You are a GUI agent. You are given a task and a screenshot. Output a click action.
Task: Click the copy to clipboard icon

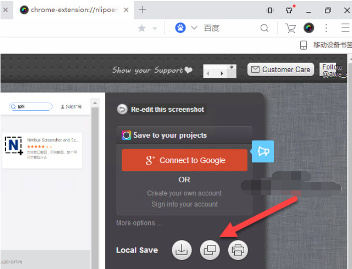(x=210, y=250)
